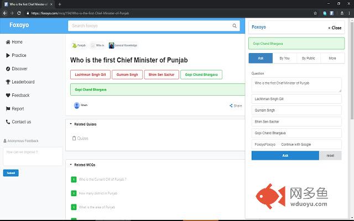Click the Share icon on the question

(x=231, y=106)
